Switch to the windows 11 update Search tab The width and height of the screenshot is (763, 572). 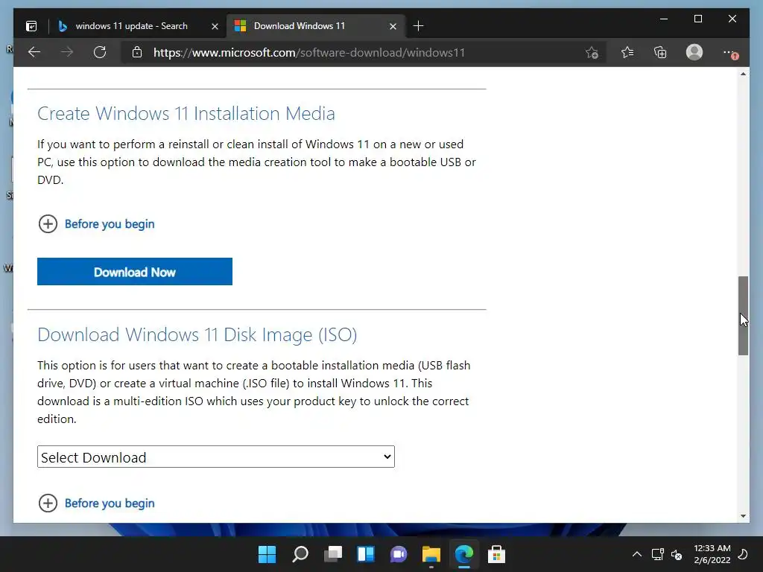pos(131,26)
